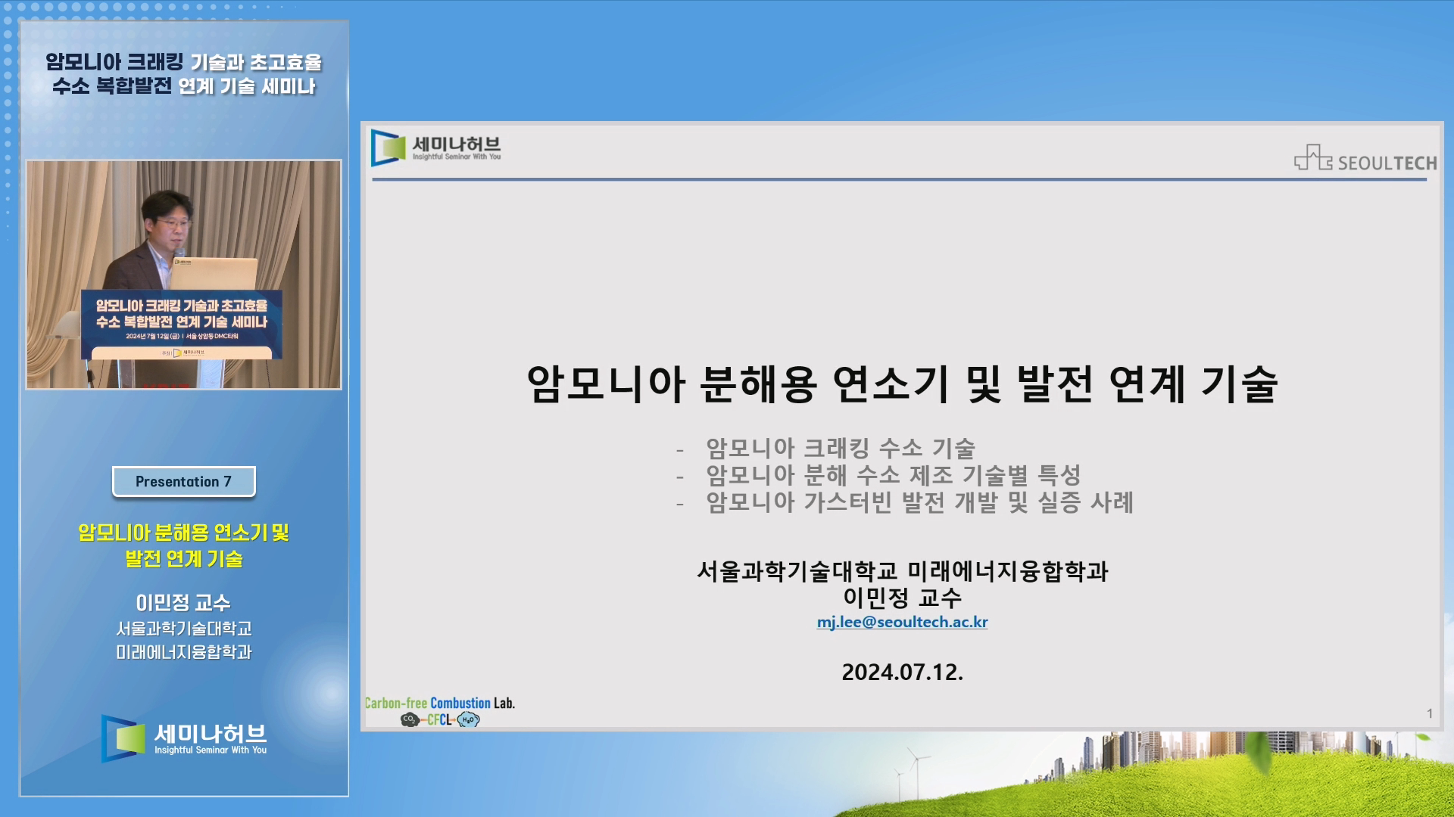Click slide page number 1
Viewport: 1454px width, 817px height.
[x=1430, y=713]
